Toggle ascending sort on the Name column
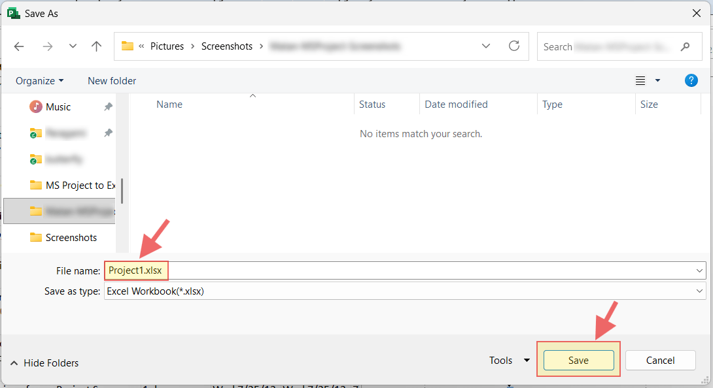Image resolution: width=713 pixels, height=388 pixels. [x=252, y=97]
